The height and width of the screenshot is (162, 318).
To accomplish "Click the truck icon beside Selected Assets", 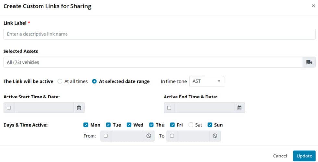I will [x=309, y=62].
